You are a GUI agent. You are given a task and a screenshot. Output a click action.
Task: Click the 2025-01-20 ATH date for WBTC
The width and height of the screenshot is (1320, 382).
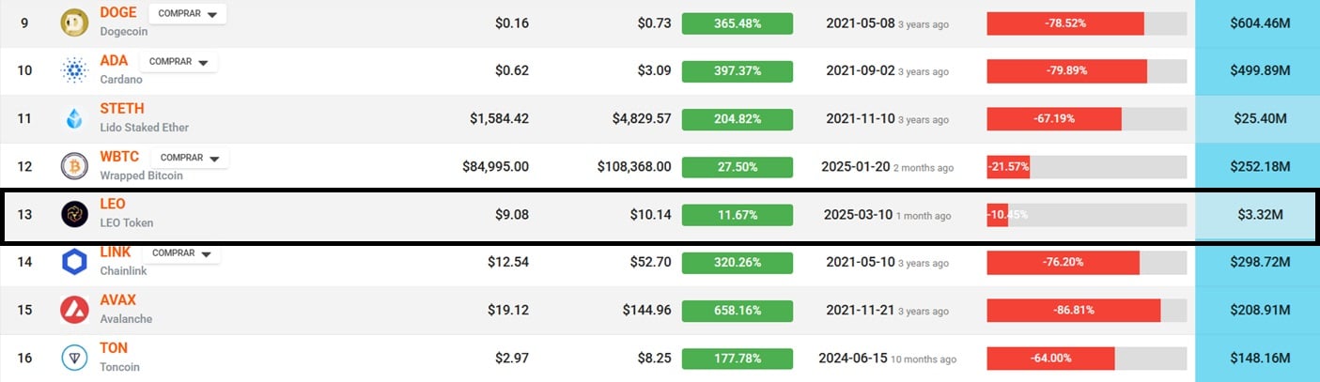point(858,167)
